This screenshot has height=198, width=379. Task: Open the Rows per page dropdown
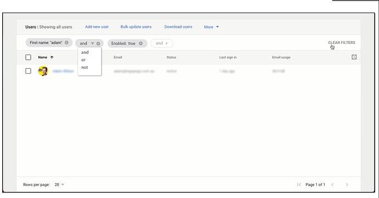[59, 185]
